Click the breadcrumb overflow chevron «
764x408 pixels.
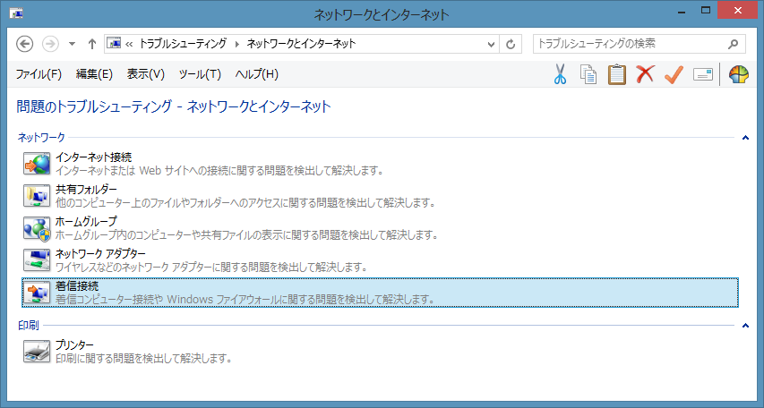click(129, 44)
